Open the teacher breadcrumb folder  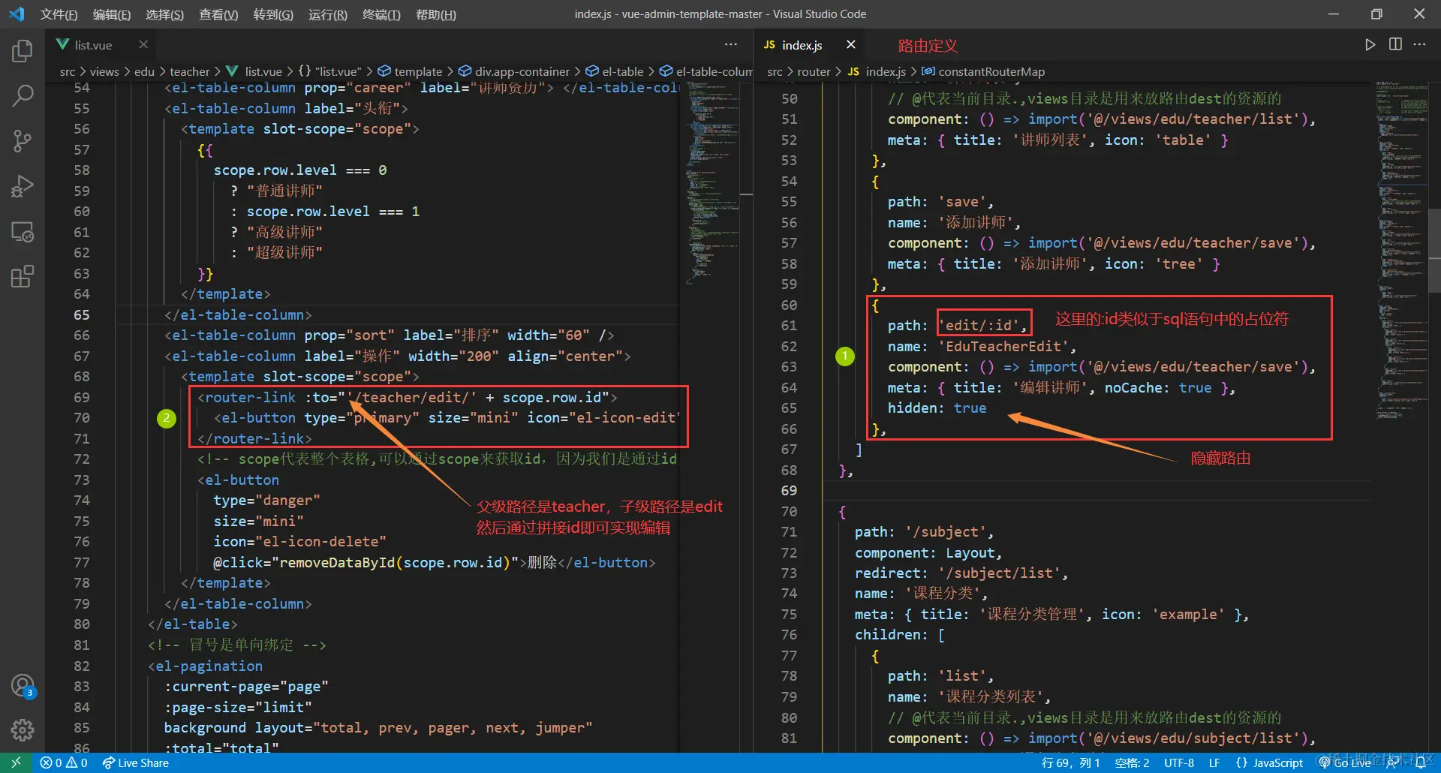(x=189, y=71)
